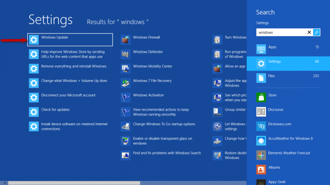Open Windows 7 File Recovery text result
330x185 pixels.
click(152, 80)
